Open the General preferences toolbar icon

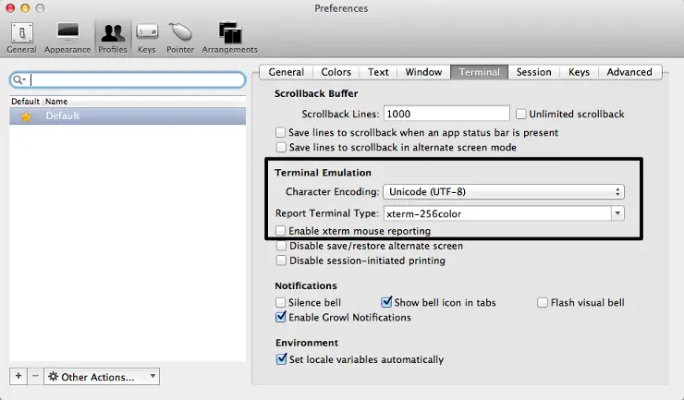click(x=20, y=35)
